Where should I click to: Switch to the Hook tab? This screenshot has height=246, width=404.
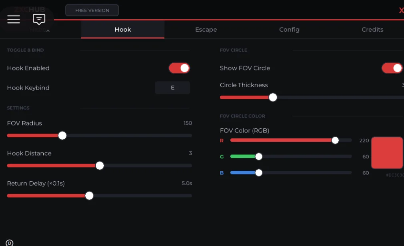(x=123, y=30)
